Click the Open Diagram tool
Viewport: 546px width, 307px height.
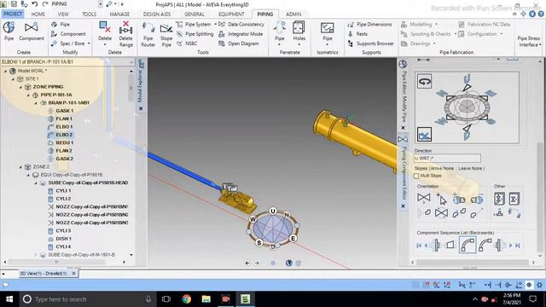tap(239, 43)
